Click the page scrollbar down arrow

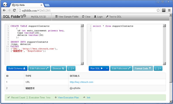[171, 101]
